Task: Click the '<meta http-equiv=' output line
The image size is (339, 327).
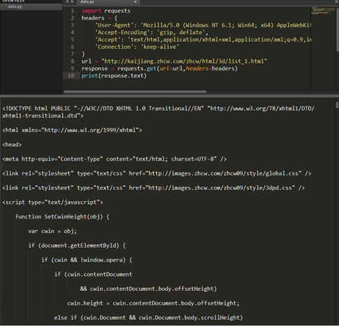Action: 114,159
